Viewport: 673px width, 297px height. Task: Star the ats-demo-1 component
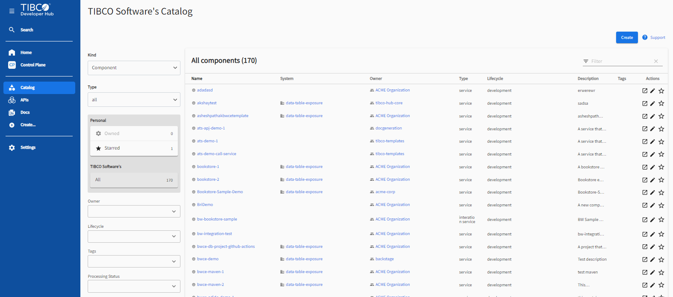(x=661, y=141)
